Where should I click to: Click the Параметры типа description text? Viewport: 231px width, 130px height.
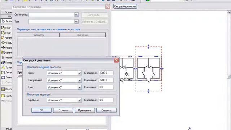click(48, 29)
